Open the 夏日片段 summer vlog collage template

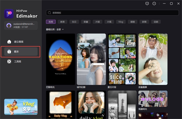tap(122, 59)
